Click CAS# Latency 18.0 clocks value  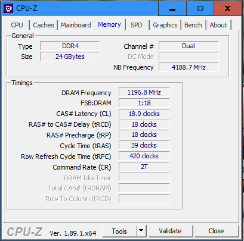144,114
